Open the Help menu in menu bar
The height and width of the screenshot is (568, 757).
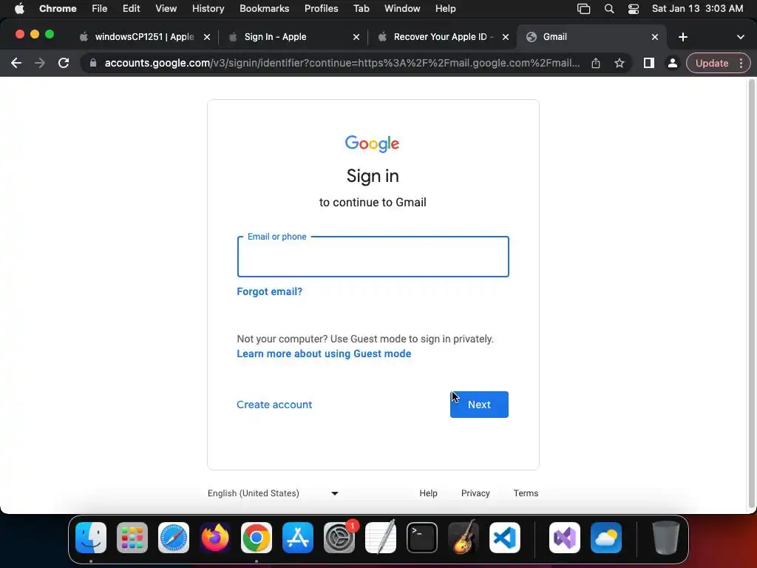click(445, 9)
